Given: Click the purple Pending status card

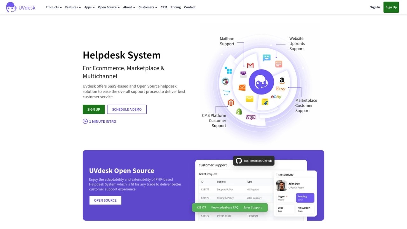Looking at the screenshot, I should (x=305, y=198).
